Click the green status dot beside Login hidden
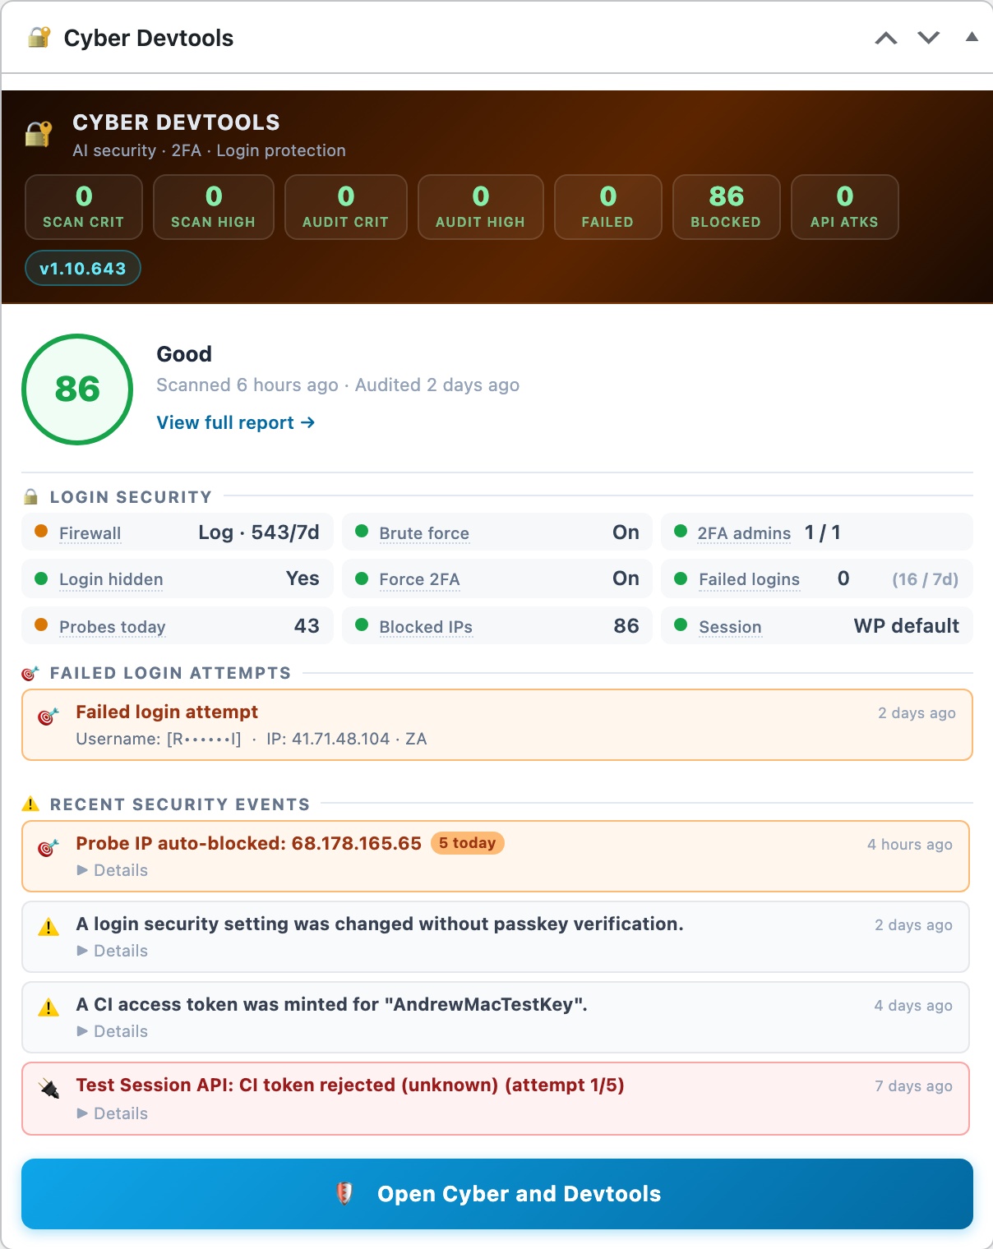 point(41,578)
